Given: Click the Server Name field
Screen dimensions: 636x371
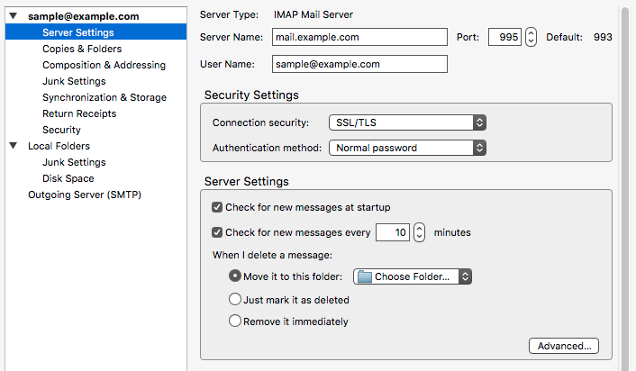Looking at the screenshot, I should pyautogui.click(x=359, y=37).
